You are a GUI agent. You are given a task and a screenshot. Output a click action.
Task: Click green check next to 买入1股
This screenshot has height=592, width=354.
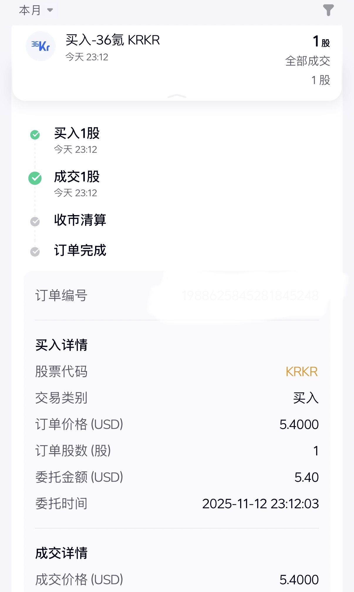tap(35, 135)
